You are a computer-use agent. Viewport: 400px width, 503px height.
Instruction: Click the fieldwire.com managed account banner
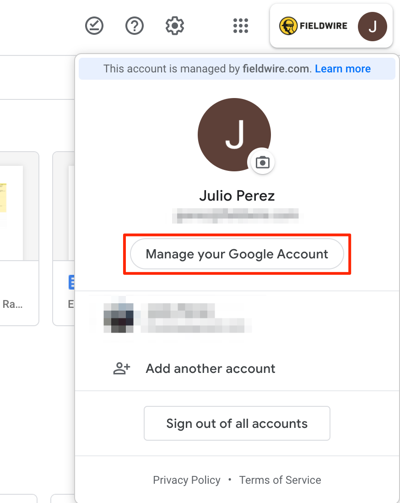point(237,69)
